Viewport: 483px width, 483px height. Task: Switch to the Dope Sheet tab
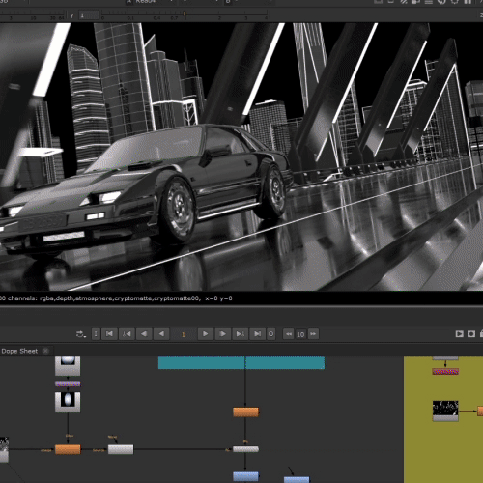(x=19, y=351)
